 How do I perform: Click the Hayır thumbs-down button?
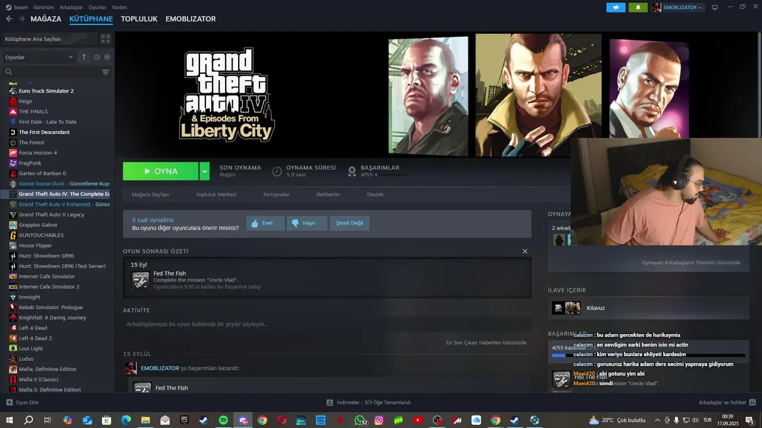[307, 224]
